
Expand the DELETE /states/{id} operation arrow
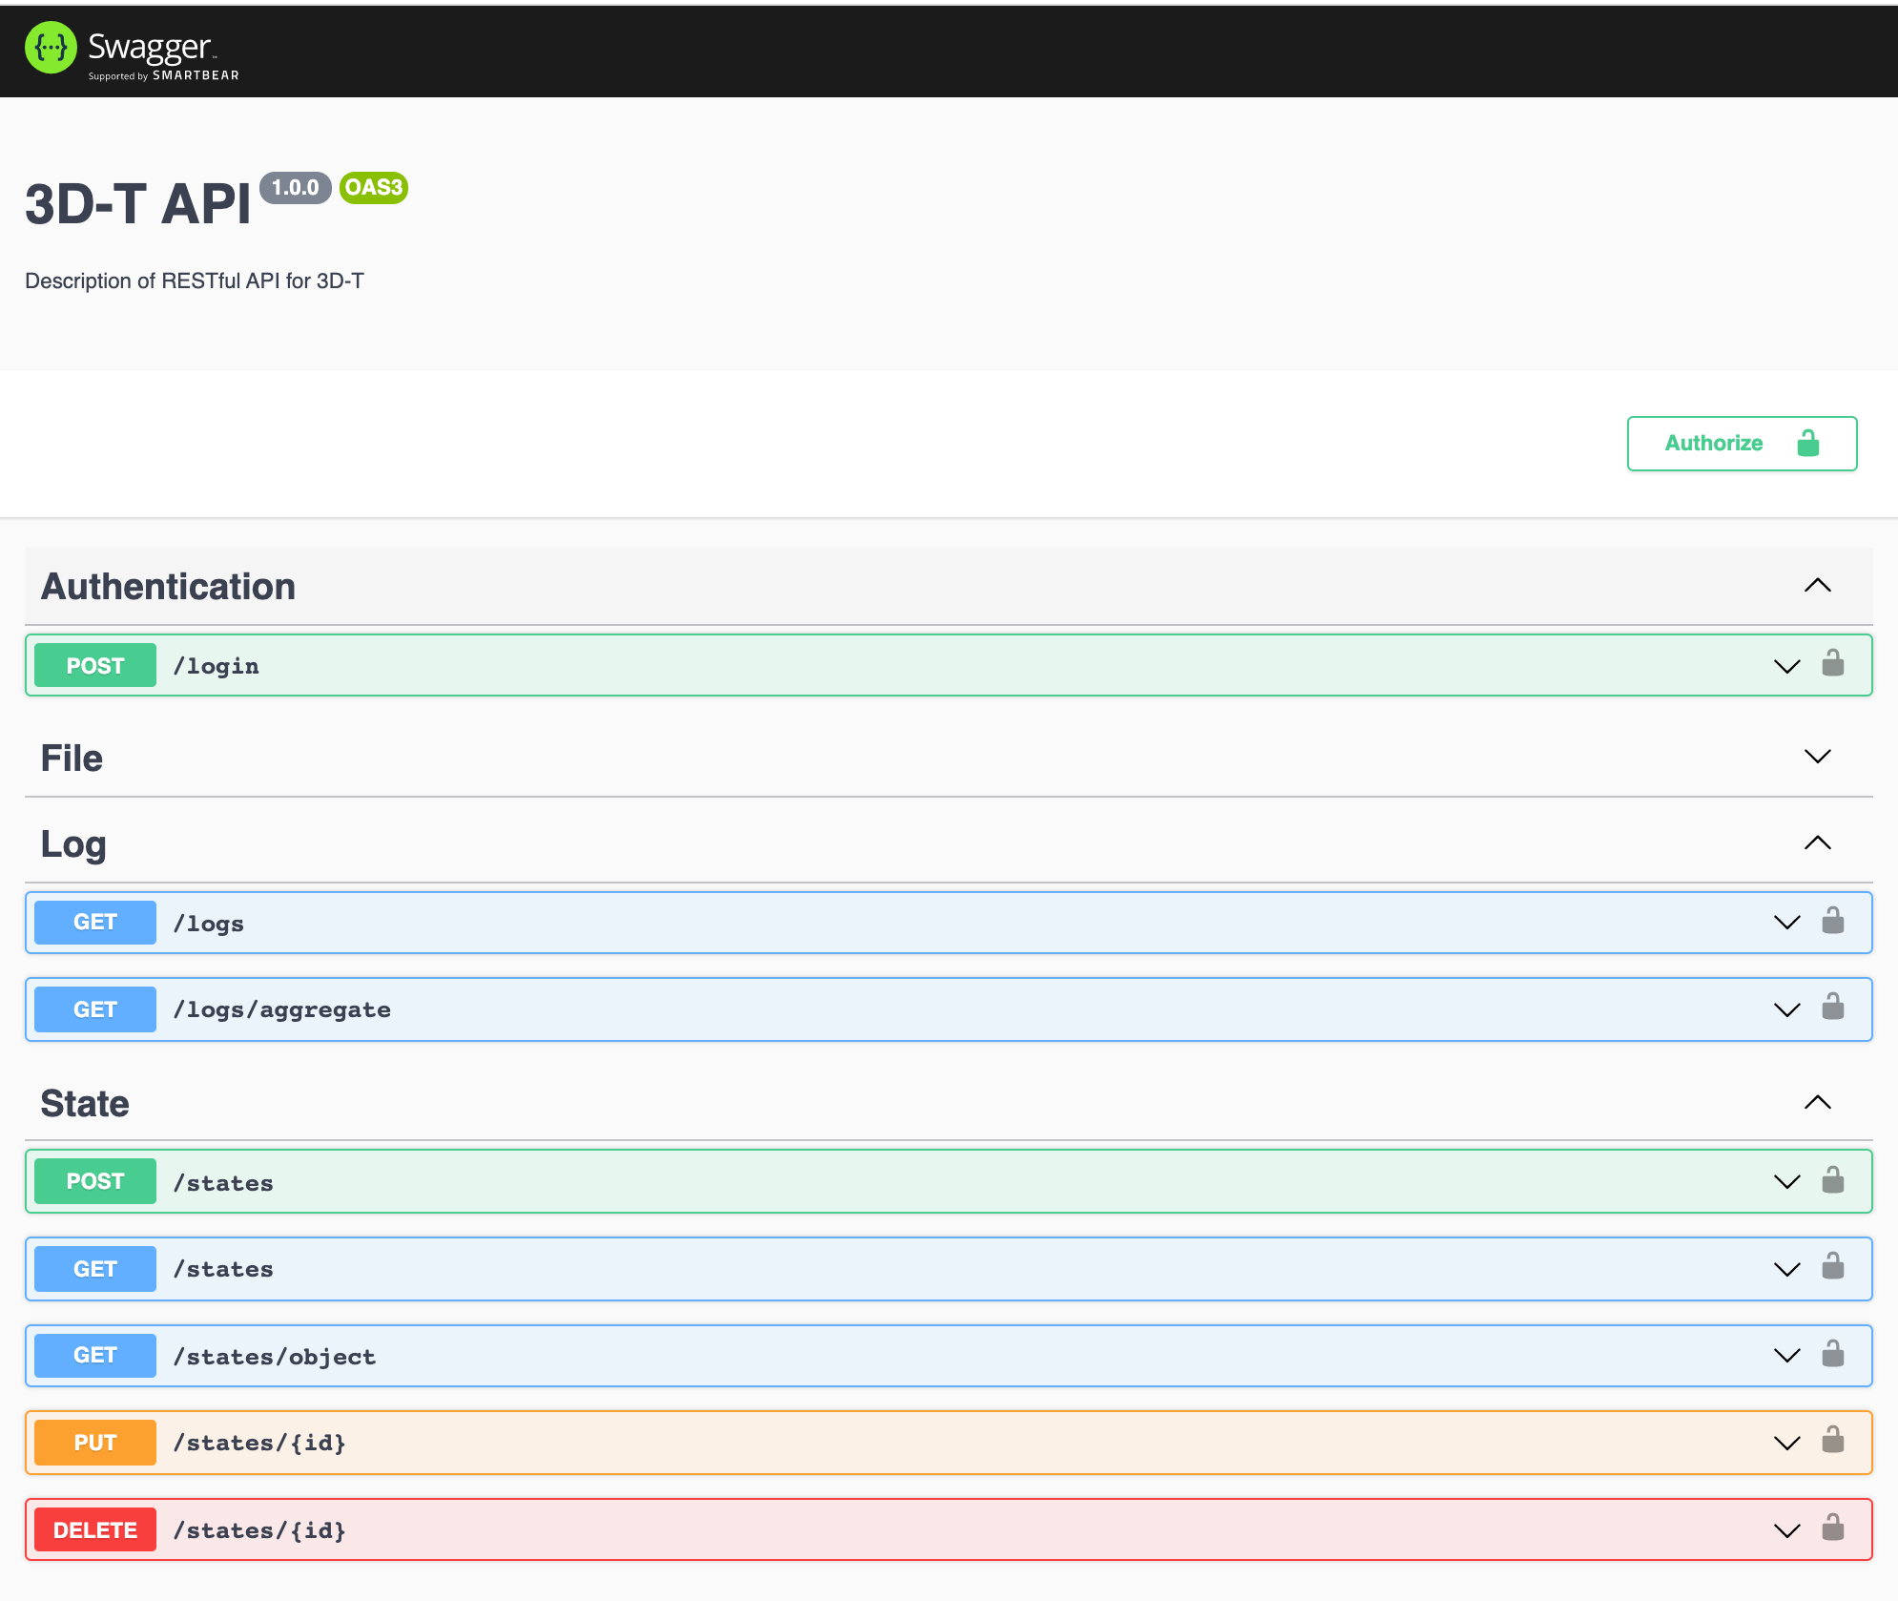pyautogui.click(x=1787, y=1530)
